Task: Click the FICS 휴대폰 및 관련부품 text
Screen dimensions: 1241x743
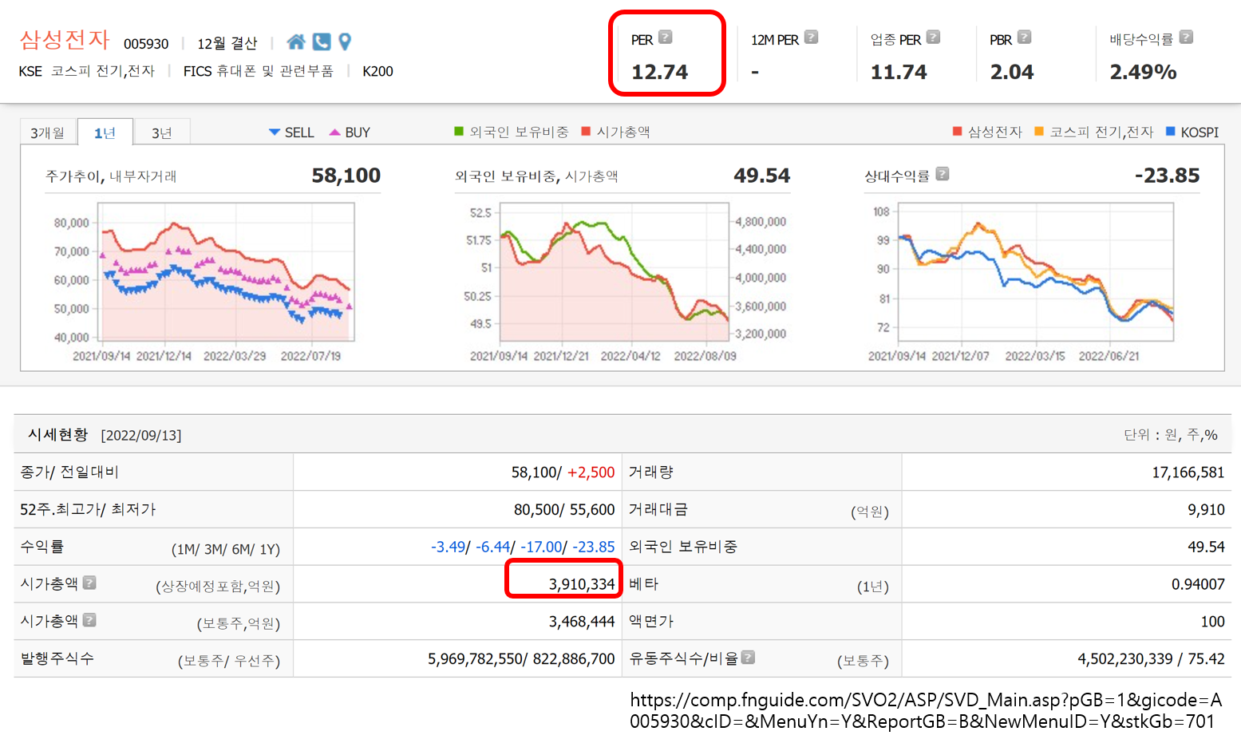Action: point(259,71)
